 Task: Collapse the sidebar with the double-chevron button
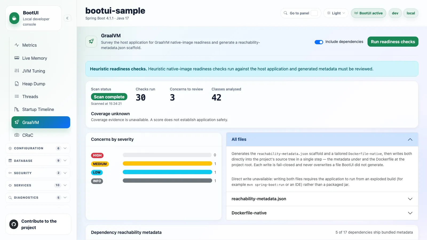(67, 18)
